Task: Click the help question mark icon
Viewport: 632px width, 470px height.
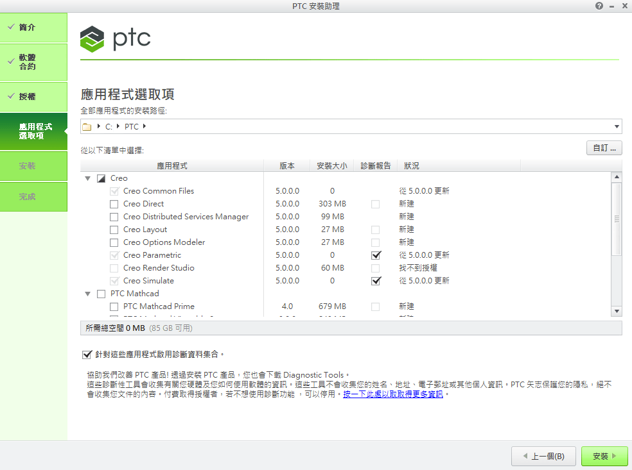Action: click(x=599, y=6)
